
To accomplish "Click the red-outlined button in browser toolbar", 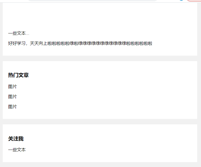I will tap(194, 1).
